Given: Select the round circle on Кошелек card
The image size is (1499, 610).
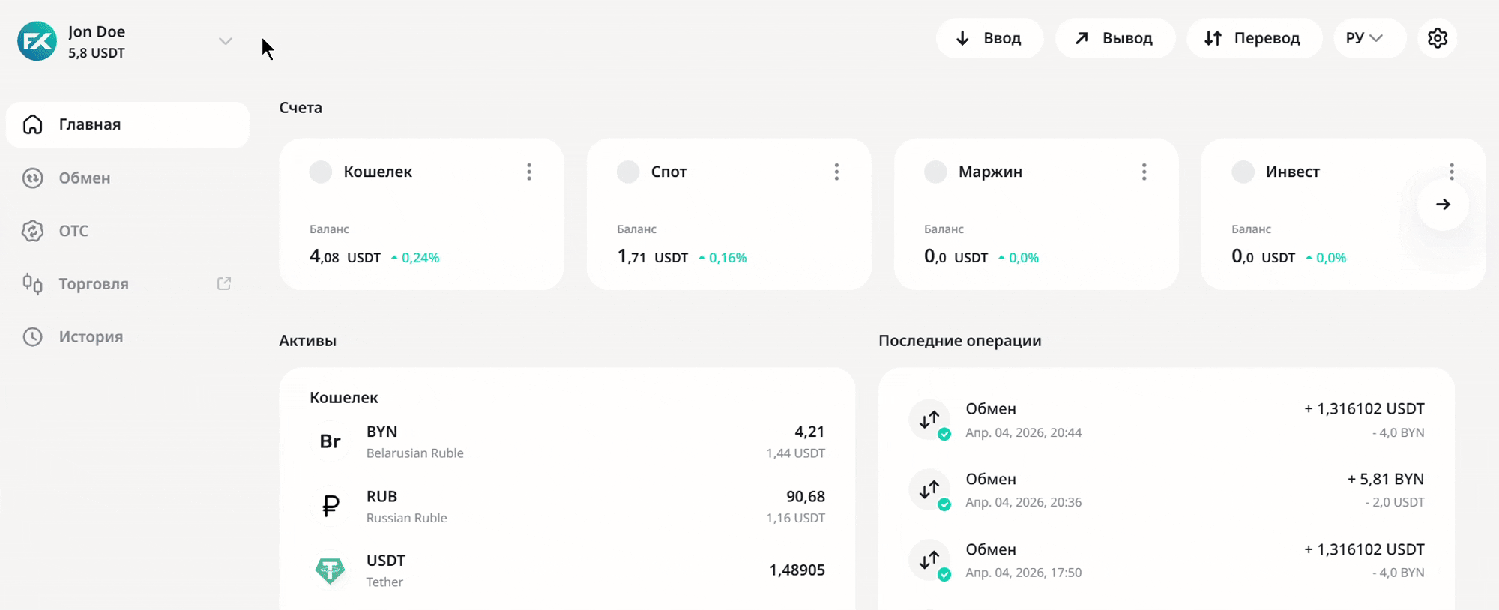Looking at the screenshot, I should 321,172.
